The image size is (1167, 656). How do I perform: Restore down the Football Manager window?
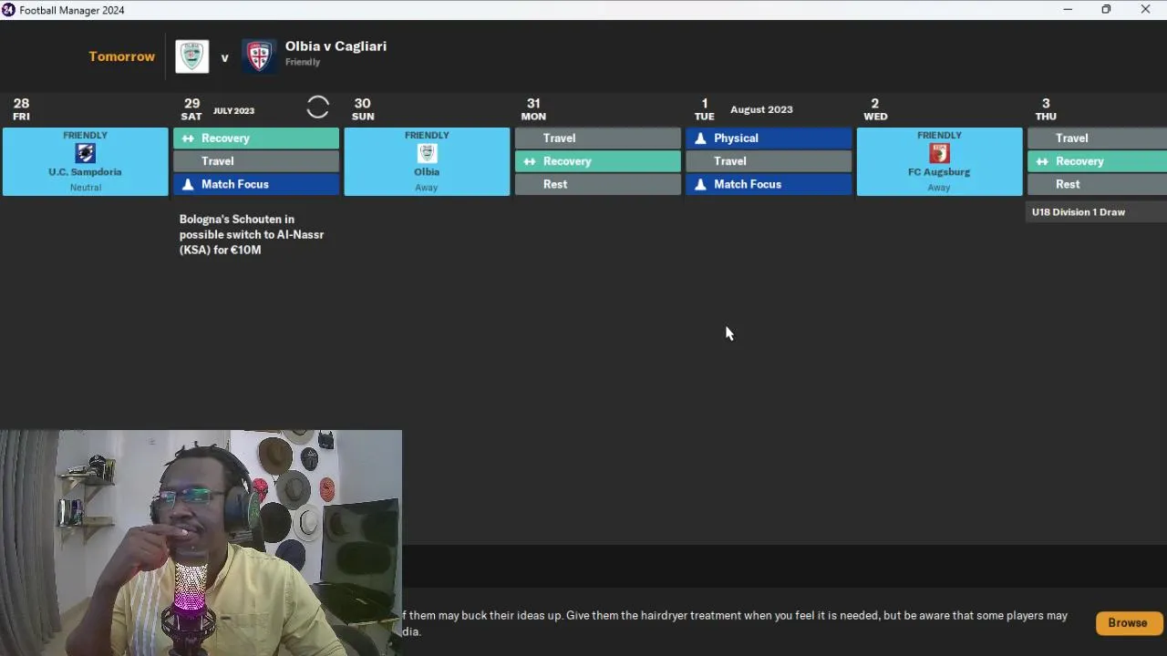[1106, 10]
